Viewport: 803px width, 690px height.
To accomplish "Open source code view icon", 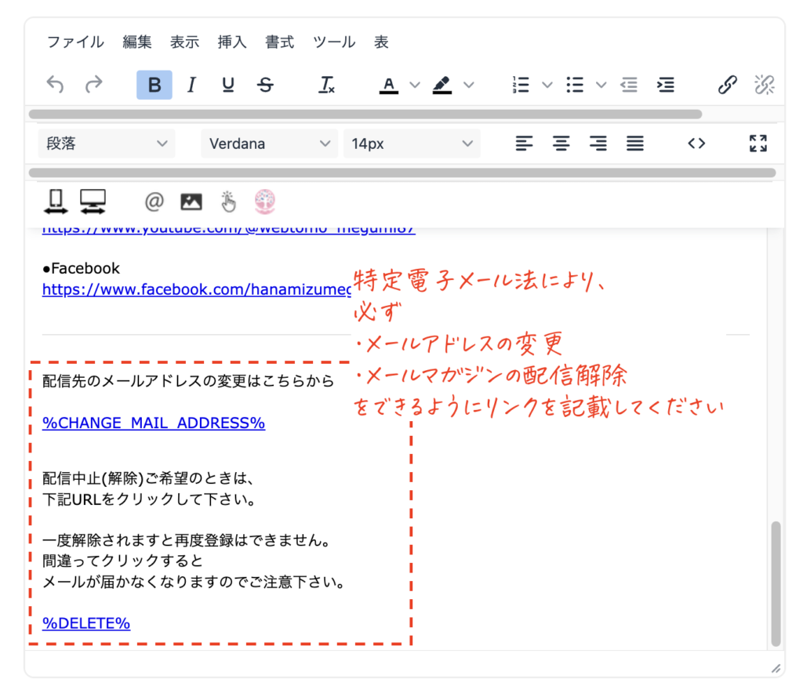I will point(696,143).
